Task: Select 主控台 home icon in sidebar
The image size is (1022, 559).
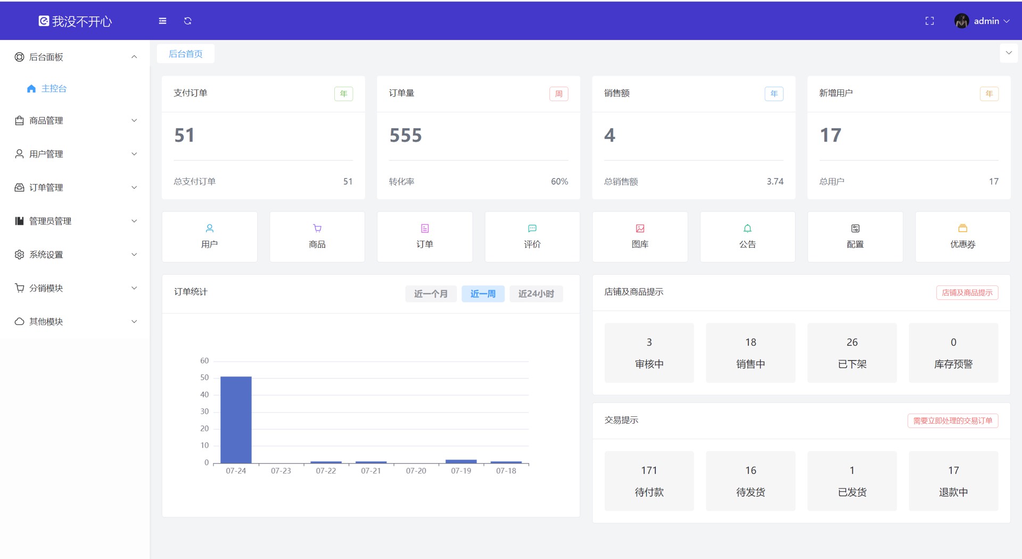Action: tap(31, 88)
